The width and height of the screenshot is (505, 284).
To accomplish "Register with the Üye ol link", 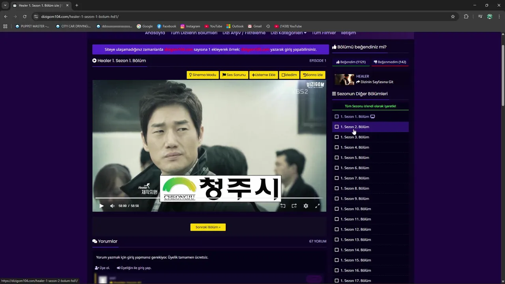I will tap(103, 268).
